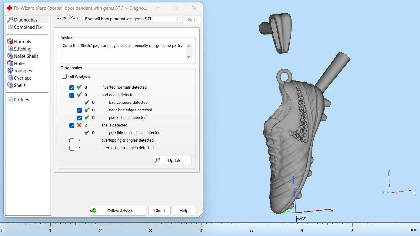Minimize the Fix Wizard window

[x=158, y=8]
